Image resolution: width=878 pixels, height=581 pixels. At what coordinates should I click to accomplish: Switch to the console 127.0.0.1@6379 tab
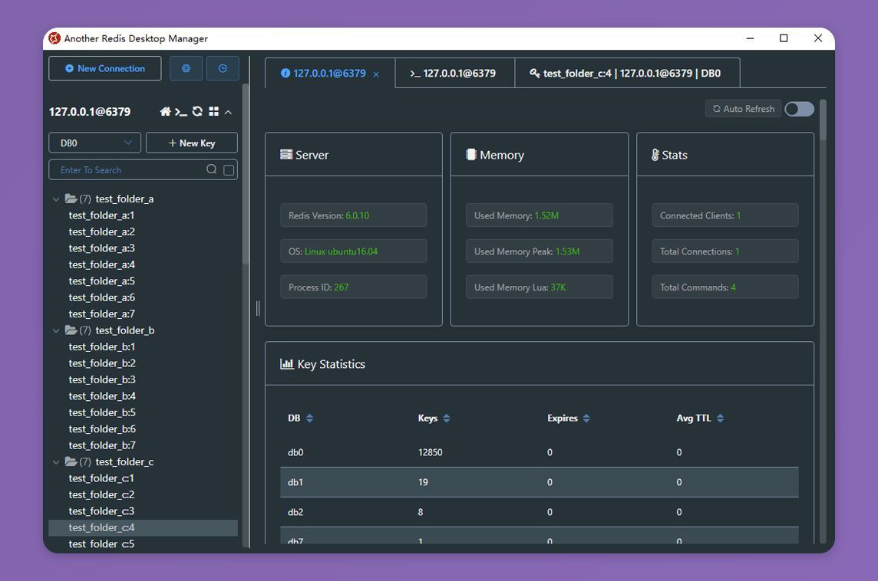[x=454, y=74]
